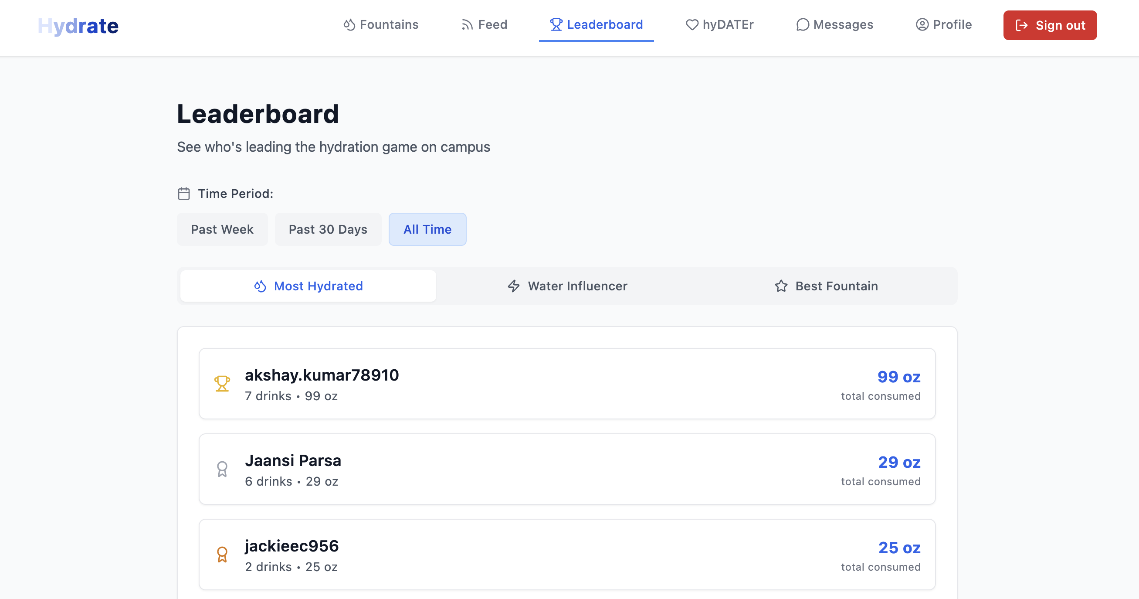Switch to the Best Fountain tab

click(826, 286)
